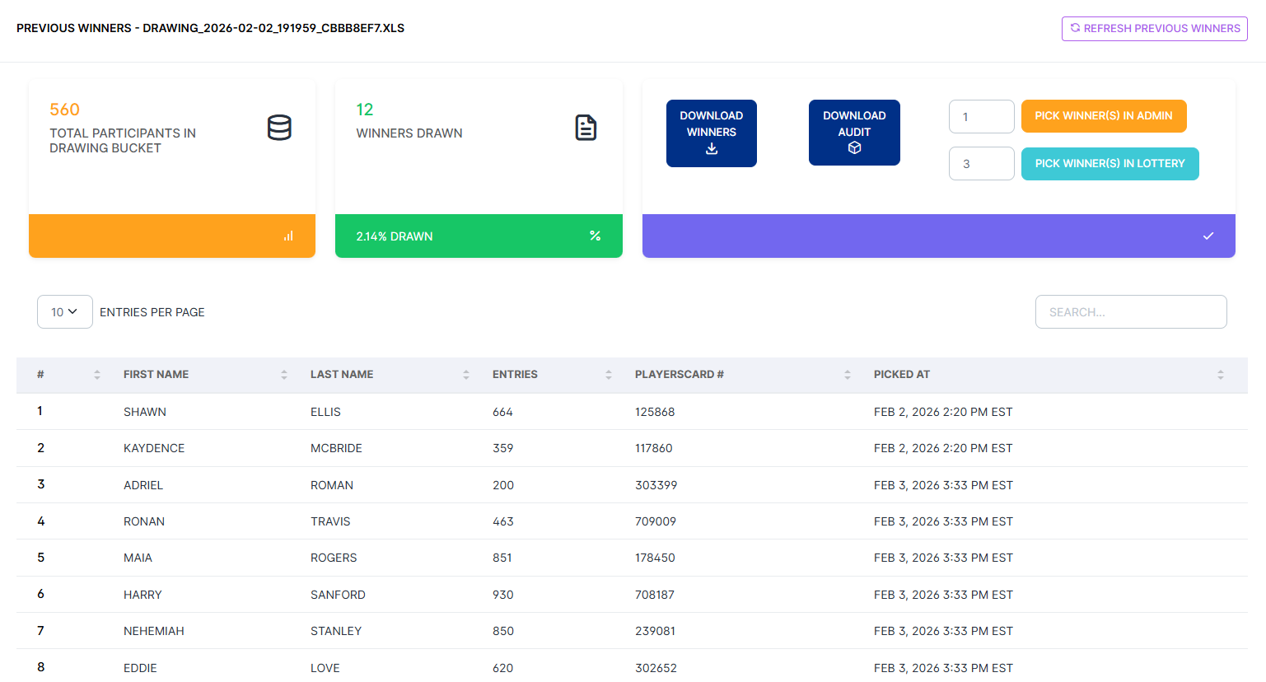
Task: Click the percent icon beside 2.14% Drawn
Action: click(x=596, y=236)
